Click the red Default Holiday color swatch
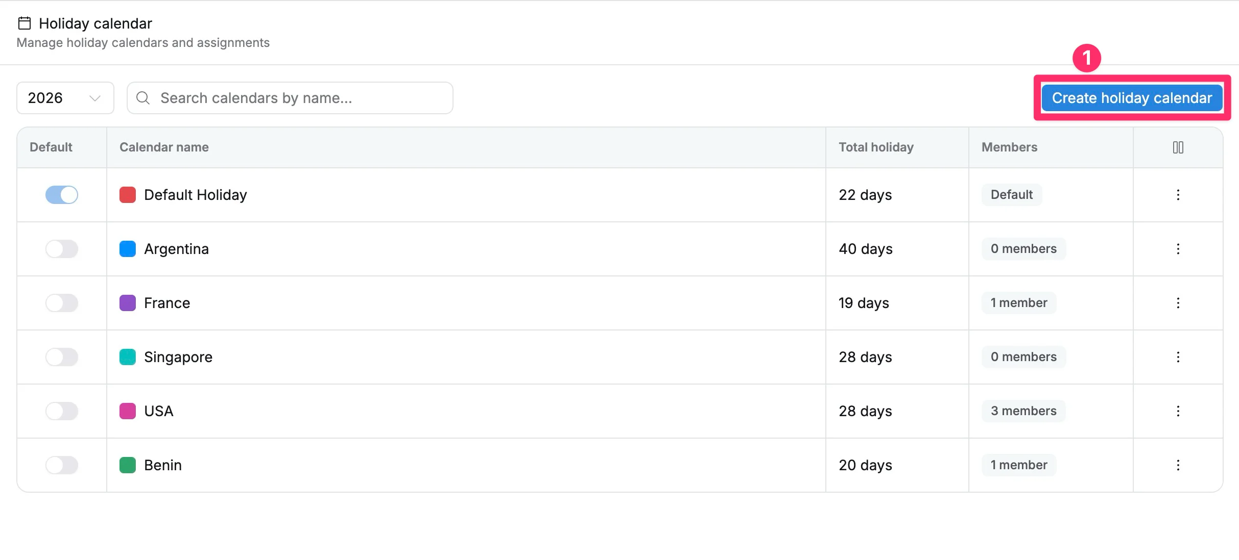1239x560 pixels. pos(128,195)
